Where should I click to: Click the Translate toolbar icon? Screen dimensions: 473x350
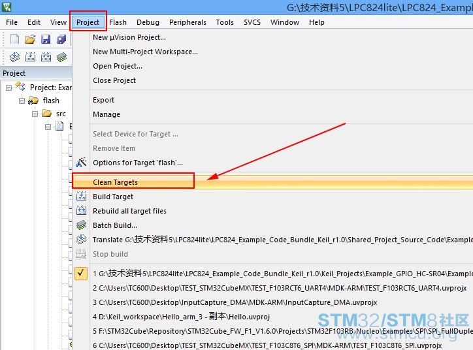(14, 57)
